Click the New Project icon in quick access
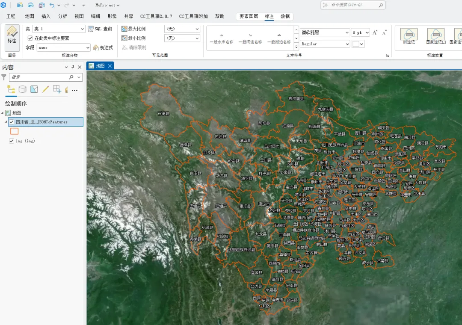The height and width of the screenshot is (325, 462). coord(20,5)
